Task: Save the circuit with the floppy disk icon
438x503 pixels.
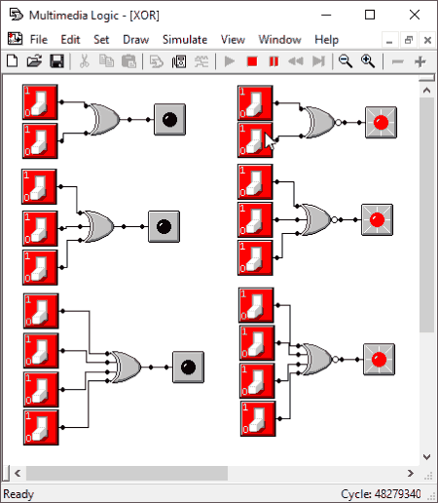Action: (x=56, y=61)
